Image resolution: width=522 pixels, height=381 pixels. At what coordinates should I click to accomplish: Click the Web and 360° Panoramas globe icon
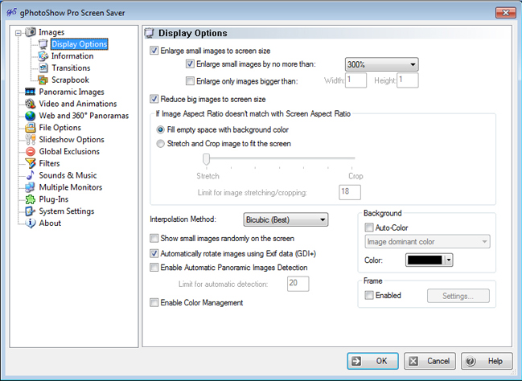31,116
